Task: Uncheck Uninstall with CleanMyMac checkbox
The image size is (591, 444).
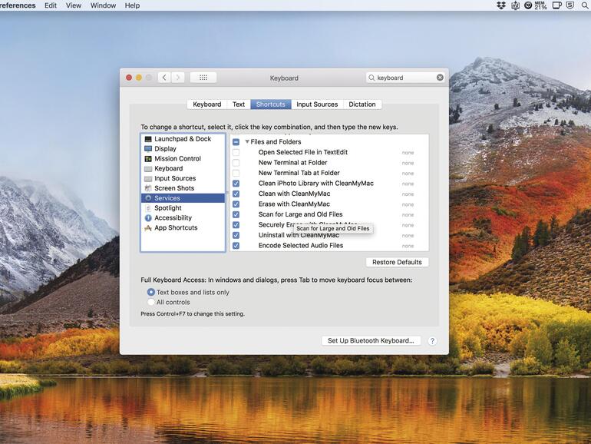Action: pyautogui.click(x=236, y=235)
